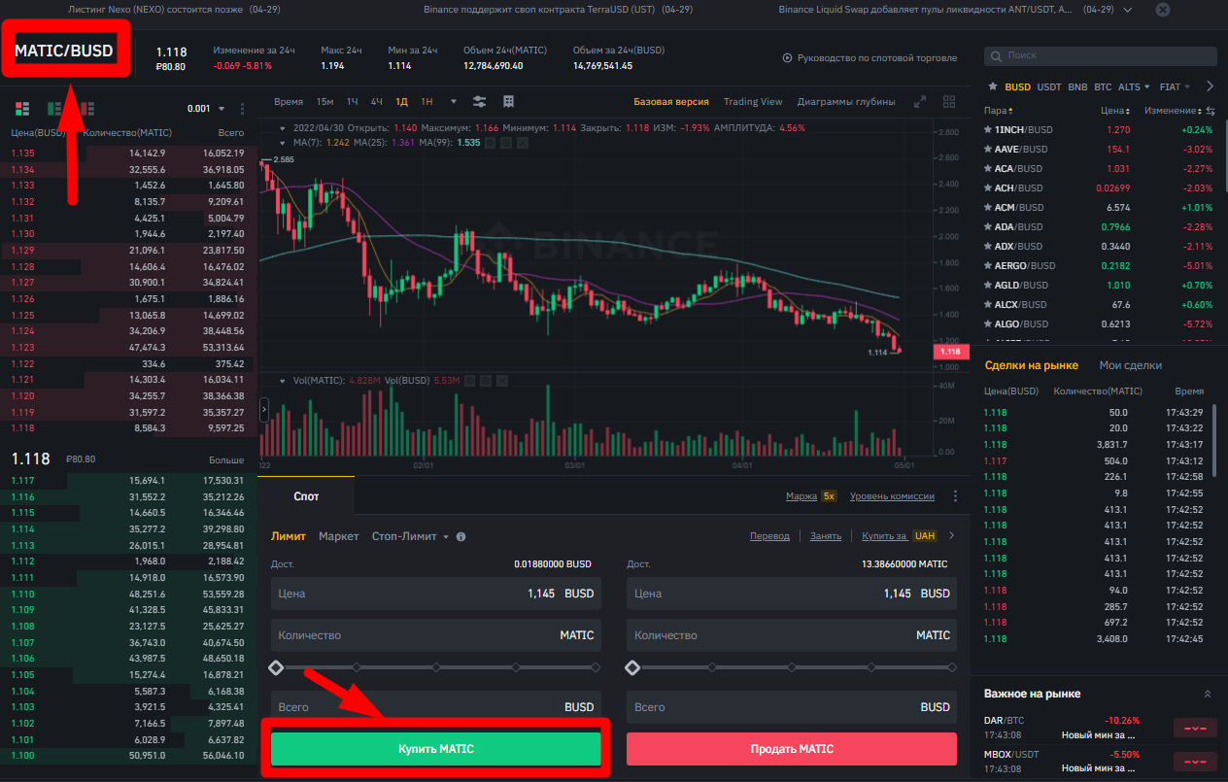Open Мои сделки trades tab
This screenshot has height=782, width=1228.
[x=1131, y=365]
